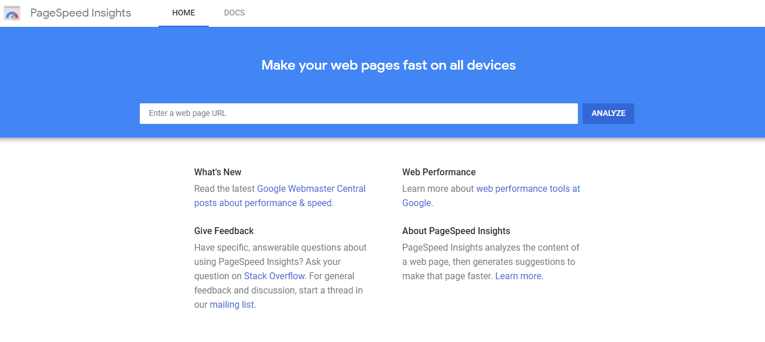This screenshot has width=765, height=342.
Task: Click the PageSpeed Insights speedometer logo
Action: tap(12, 13)
